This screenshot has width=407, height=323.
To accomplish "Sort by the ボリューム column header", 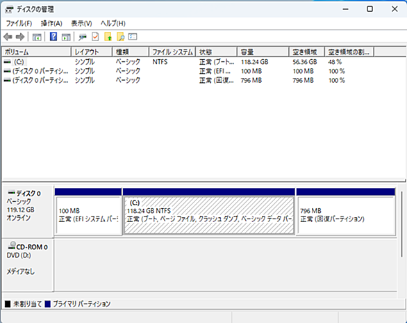I will pyautogui.click(x=36, y=52).
